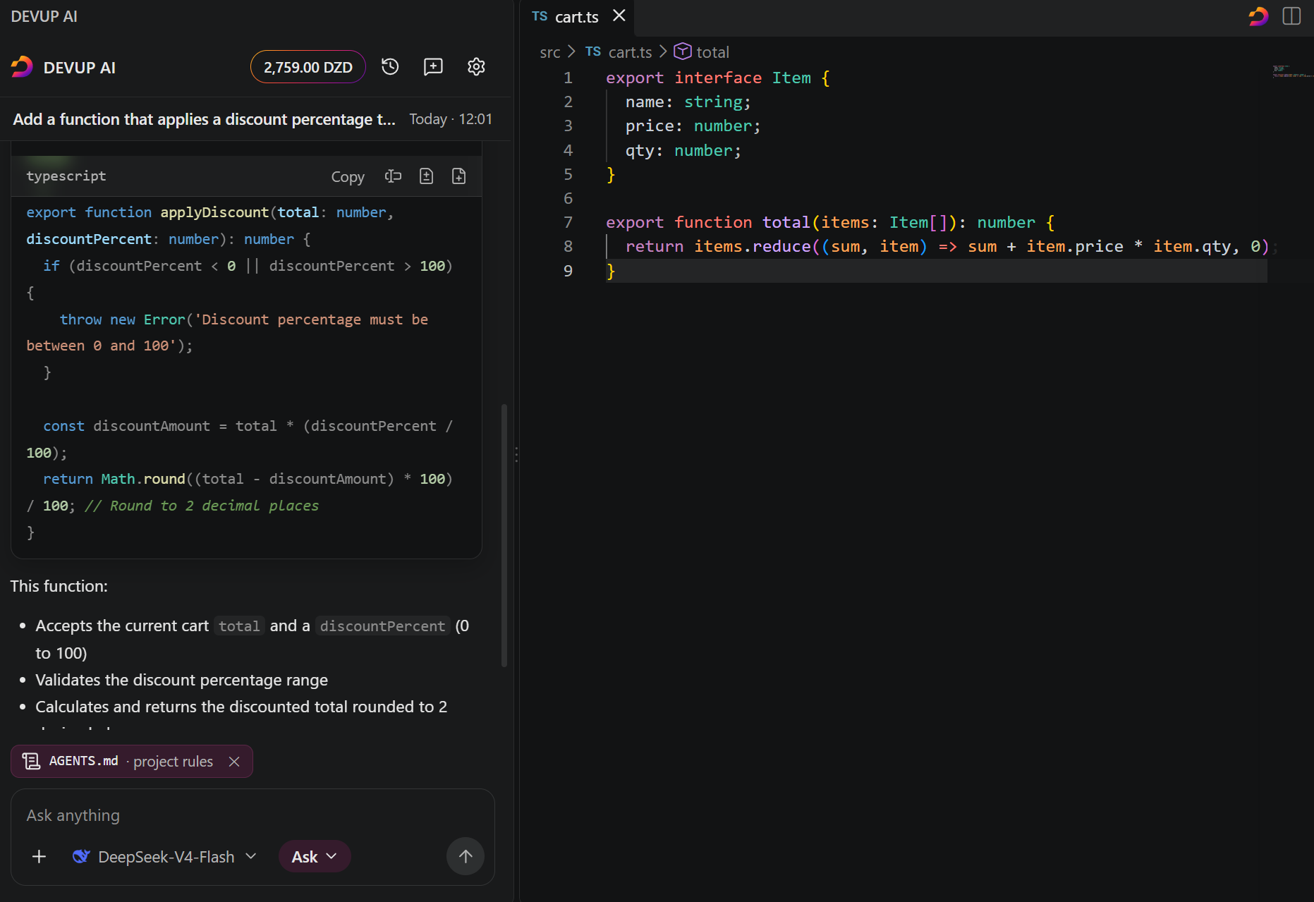Image resolution: width=1314 pixels, height=902 pixels.
Task: Open the Ask mode dropdown
Action: [x=315, y=857]
